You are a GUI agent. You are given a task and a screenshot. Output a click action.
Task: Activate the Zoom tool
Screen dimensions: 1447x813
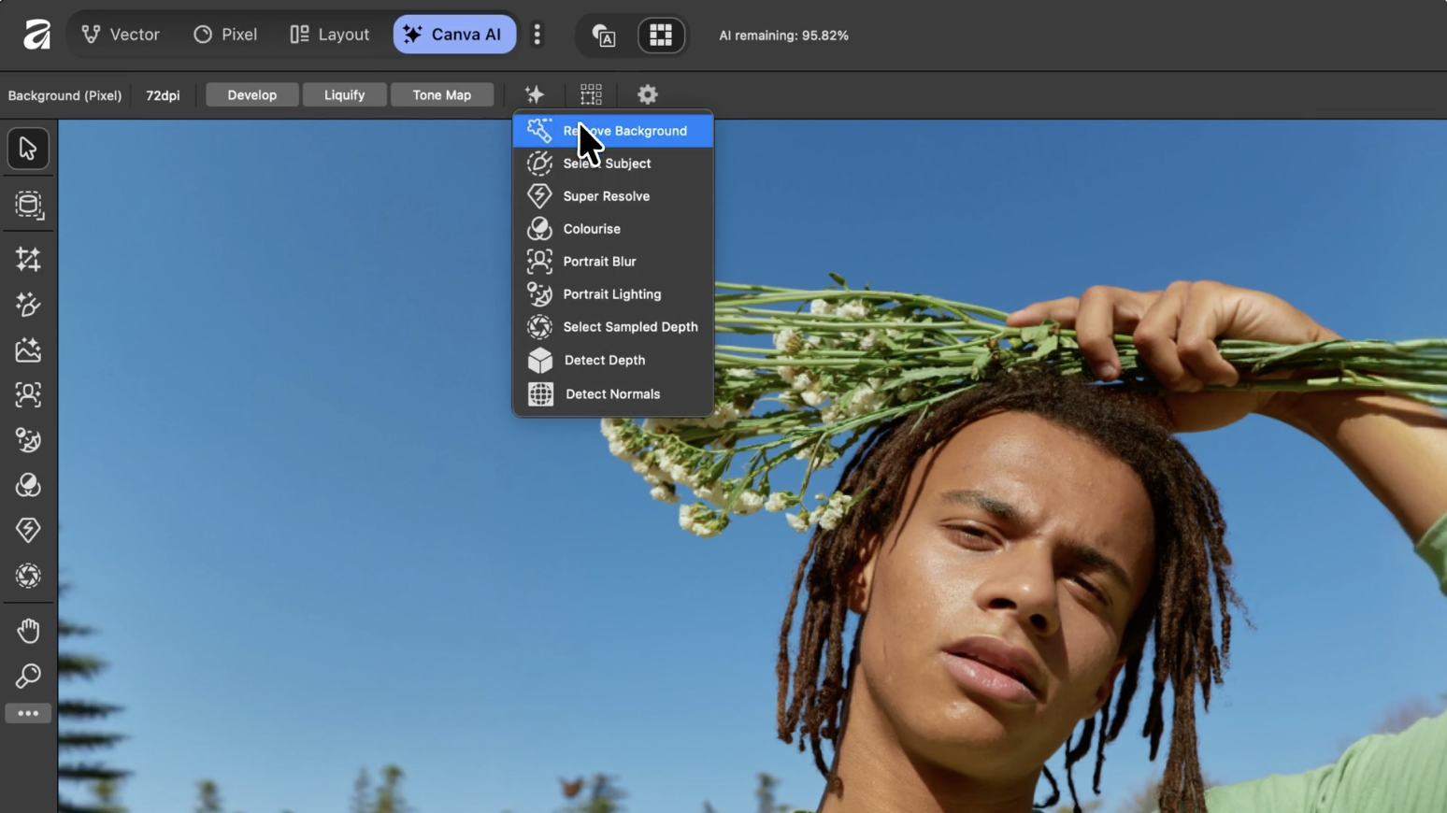[x=28, y=676]
